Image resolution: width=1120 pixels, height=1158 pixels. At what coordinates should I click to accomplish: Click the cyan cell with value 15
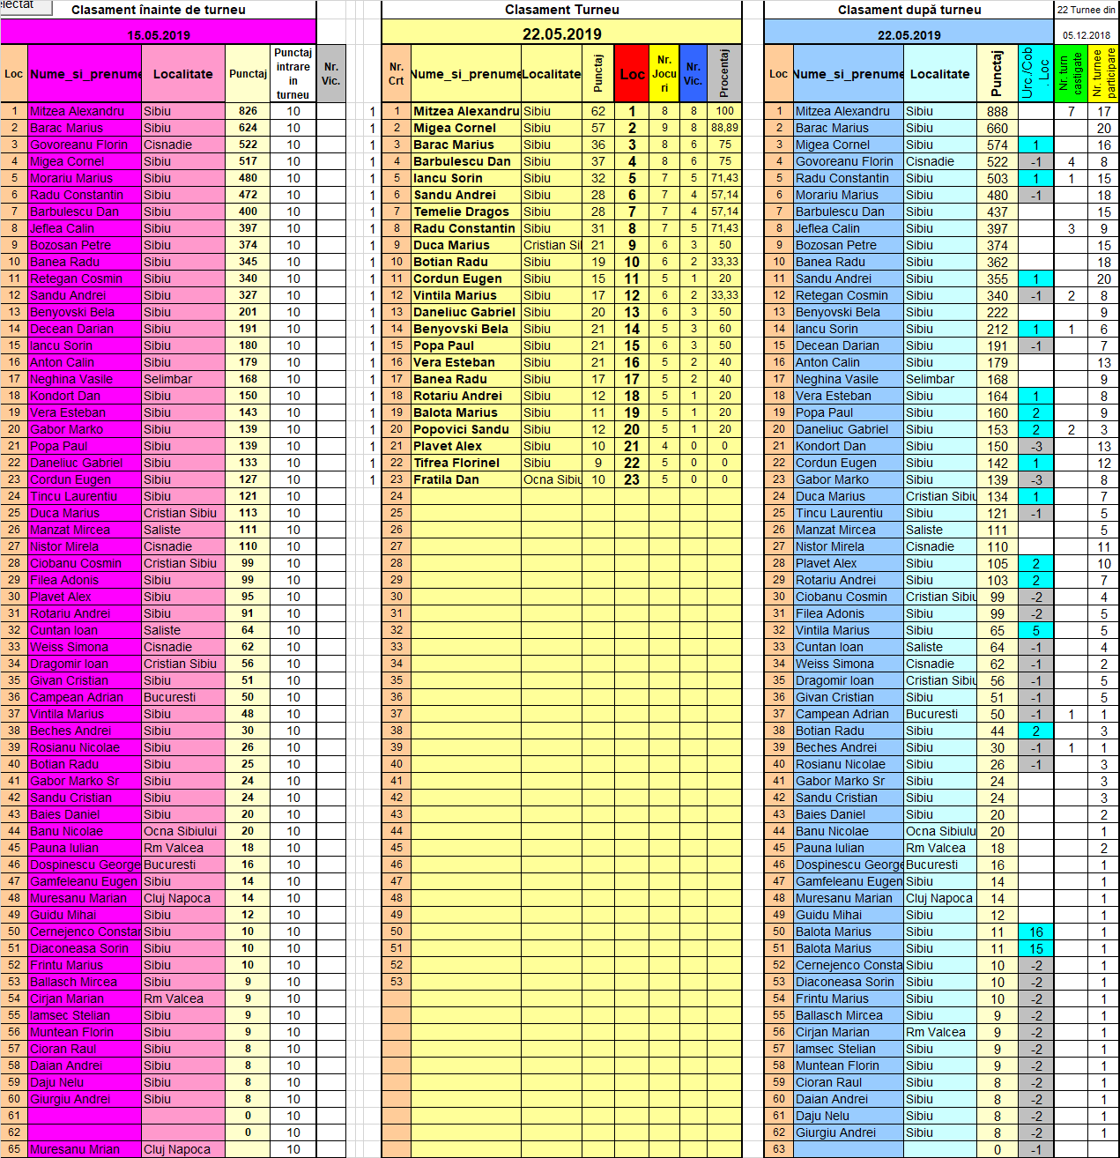pyautogui.click(x=1035, y=948)
